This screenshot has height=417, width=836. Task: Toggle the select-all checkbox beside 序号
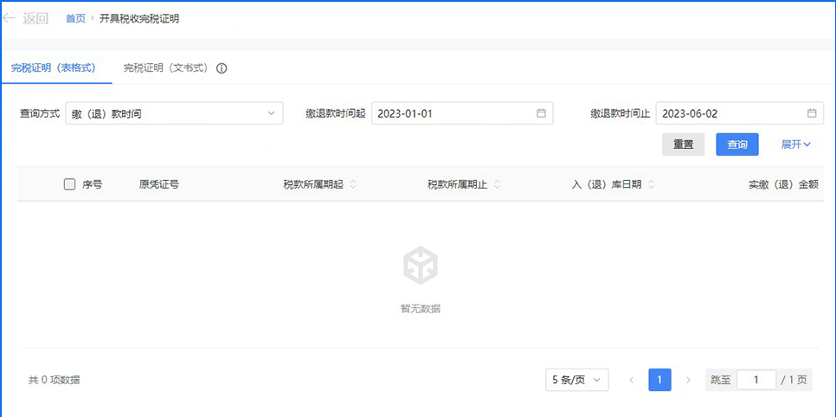(69, 184)
